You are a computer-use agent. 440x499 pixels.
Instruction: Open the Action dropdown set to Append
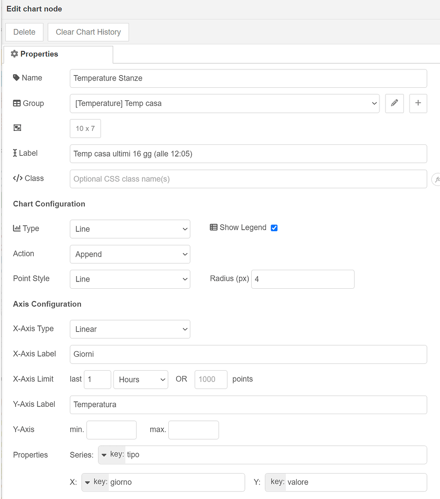point(129,254)
